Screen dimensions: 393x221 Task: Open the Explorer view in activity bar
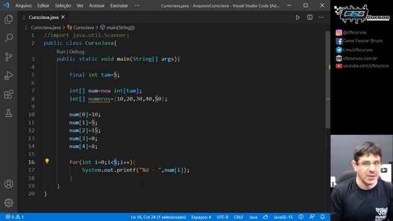[9, 19]
